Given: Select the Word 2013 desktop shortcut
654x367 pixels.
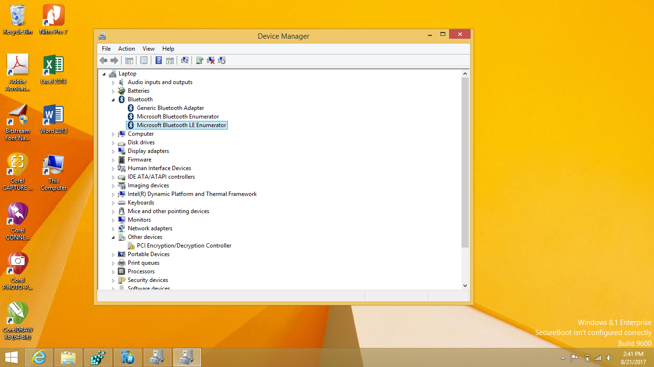Looking at the screenshot, I should [54, 119].
